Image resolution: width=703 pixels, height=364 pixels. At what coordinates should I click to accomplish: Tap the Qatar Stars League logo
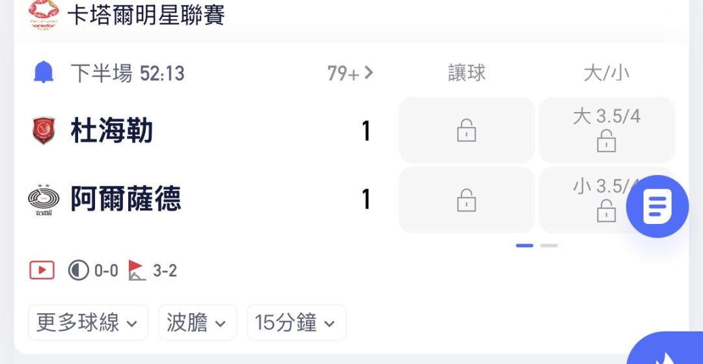(x=44, y=14)
